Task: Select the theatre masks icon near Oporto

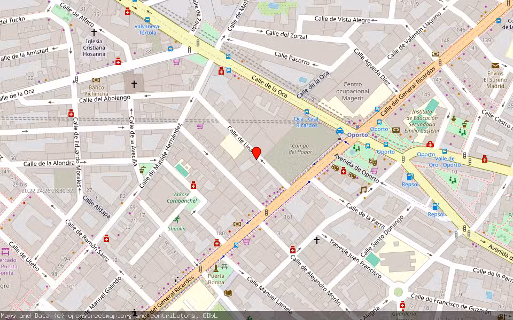Action: 372,162
